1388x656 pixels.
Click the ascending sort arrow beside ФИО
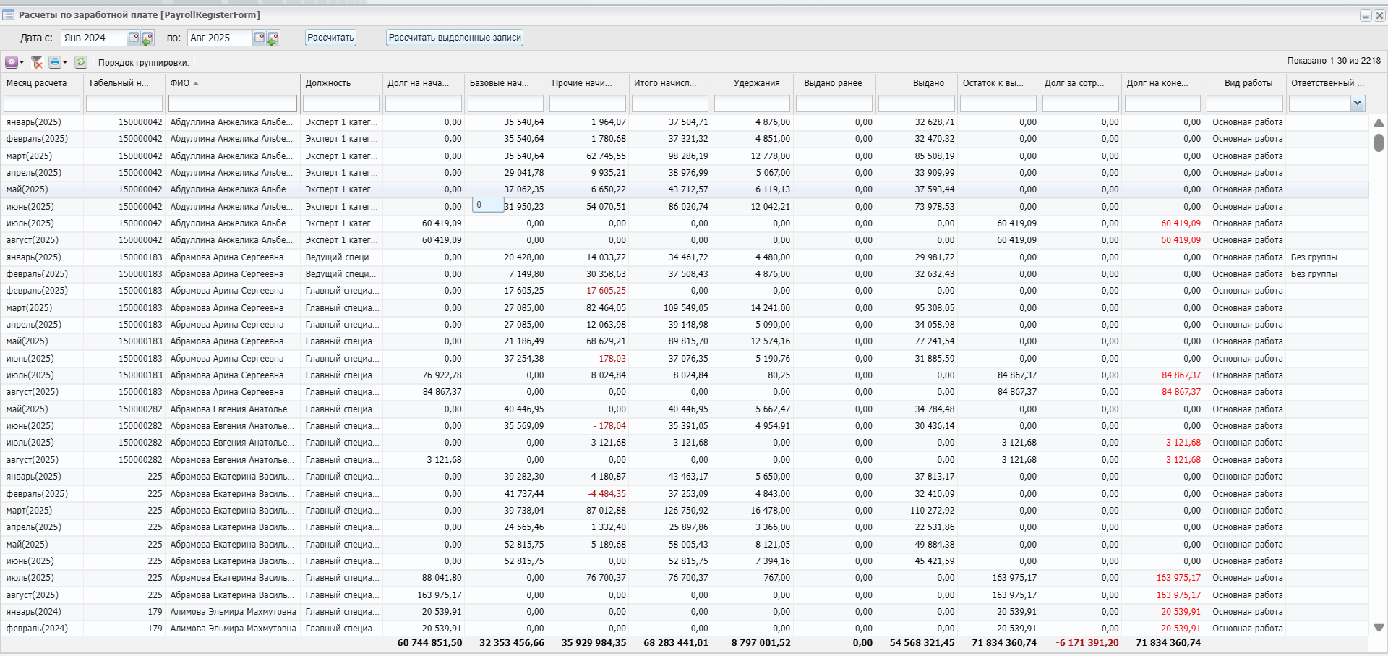[x=196, y=83]
